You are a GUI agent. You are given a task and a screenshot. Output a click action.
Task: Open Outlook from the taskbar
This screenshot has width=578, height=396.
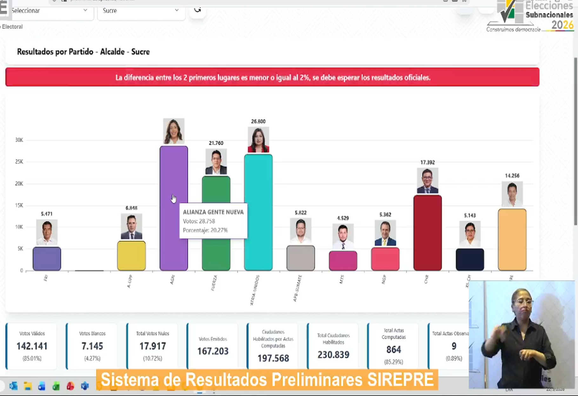[x=13, y=386]
